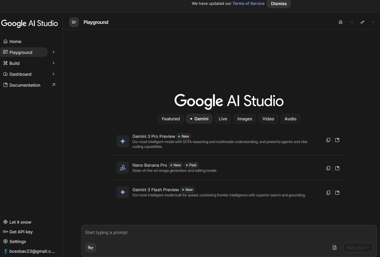Collapse the sidebar with the menu toggle button
This screenshot has width=380, height=257.
pyautogui.click(x=74, y=22)
